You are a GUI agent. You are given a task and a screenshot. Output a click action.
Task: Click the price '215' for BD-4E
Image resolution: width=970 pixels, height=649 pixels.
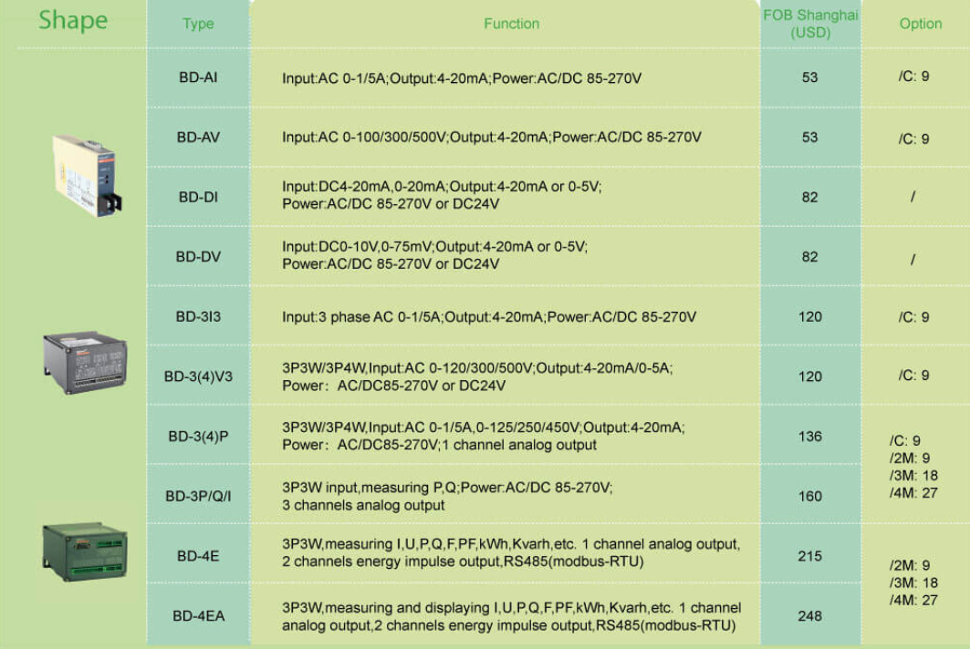[809, 556]
